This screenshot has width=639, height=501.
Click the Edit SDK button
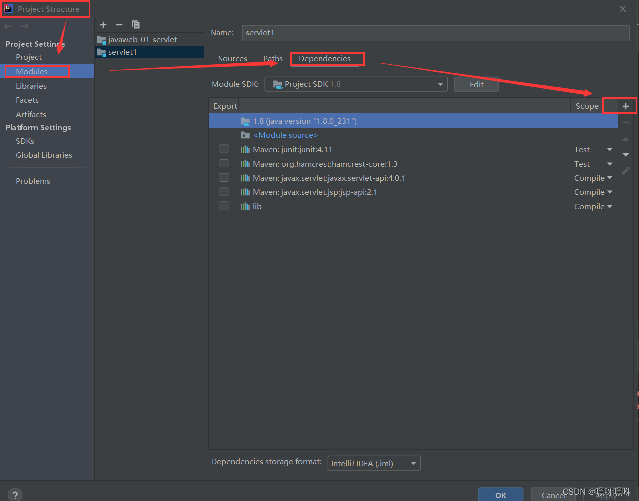pos(476,84)
